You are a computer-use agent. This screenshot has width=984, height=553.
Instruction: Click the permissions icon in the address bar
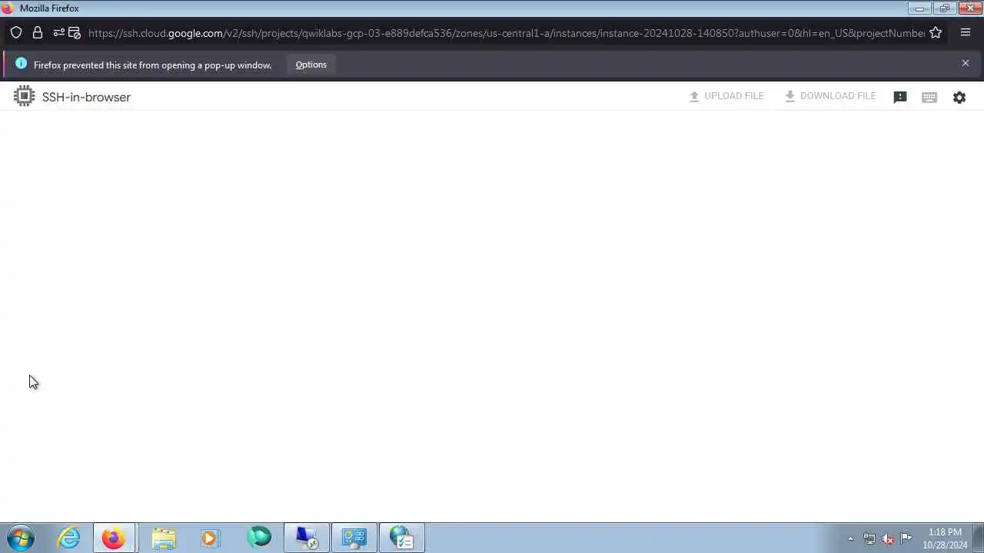[58, 32]
